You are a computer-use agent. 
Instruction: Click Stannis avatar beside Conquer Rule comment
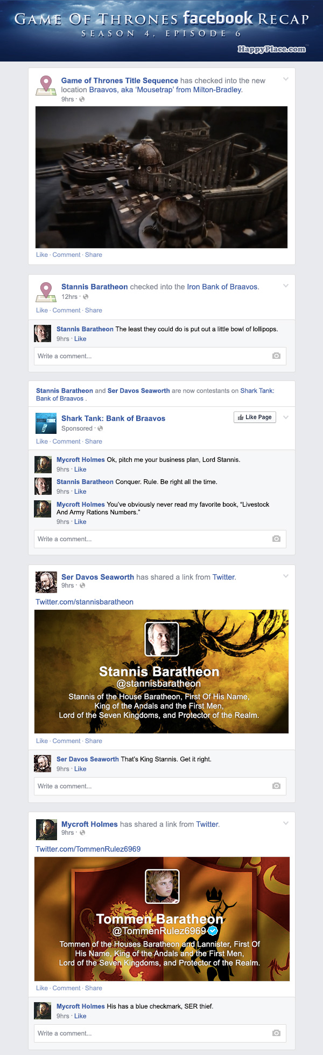(43, 486)
